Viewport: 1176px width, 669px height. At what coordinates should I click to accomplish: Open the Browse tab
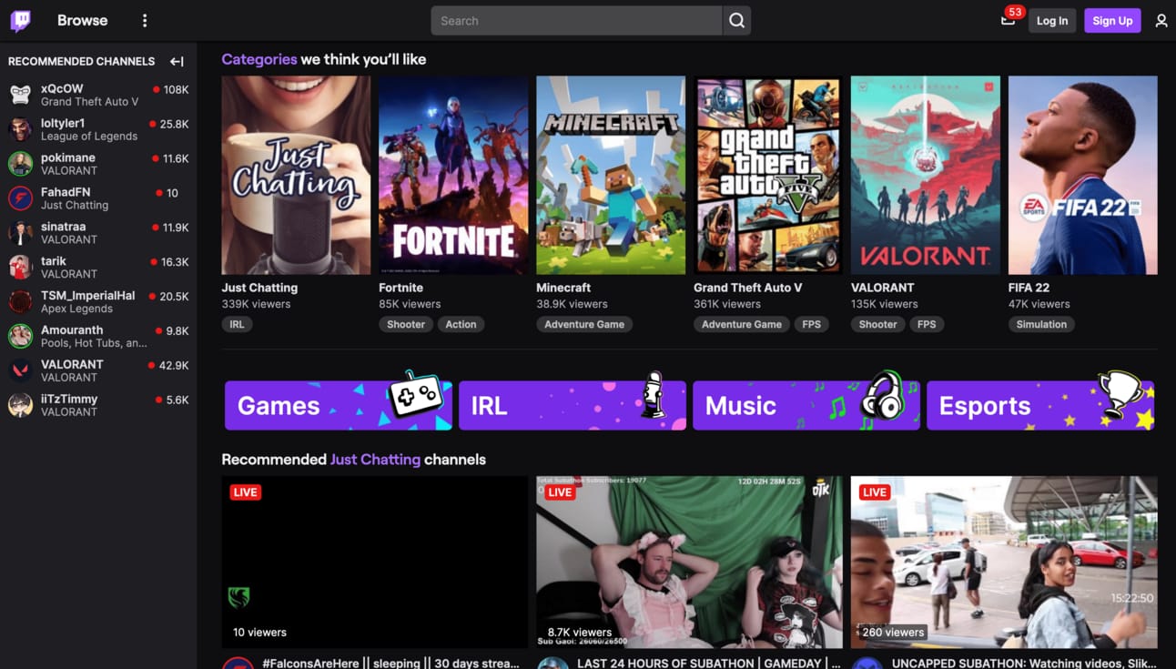tap(82, 20)
